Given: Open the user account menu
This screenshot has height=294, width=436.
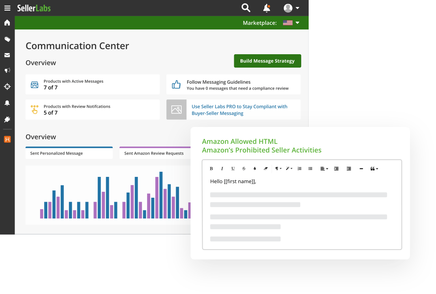Looking at the screenshot, I should tap(291, 8).
